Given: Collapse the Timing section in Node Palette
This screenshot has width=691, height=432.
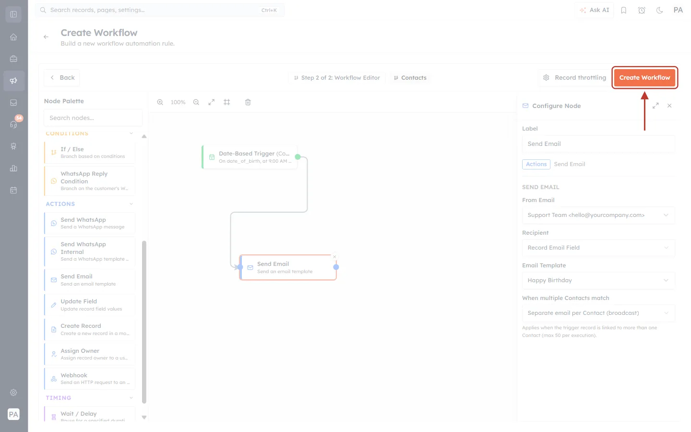Looking at the screenshot, I should [x=131, y=398].
